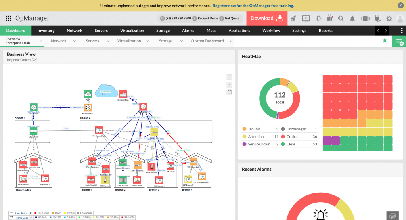406x220 pixels.
Task: Open the apps grid launcher
Action: coord(8,19)
